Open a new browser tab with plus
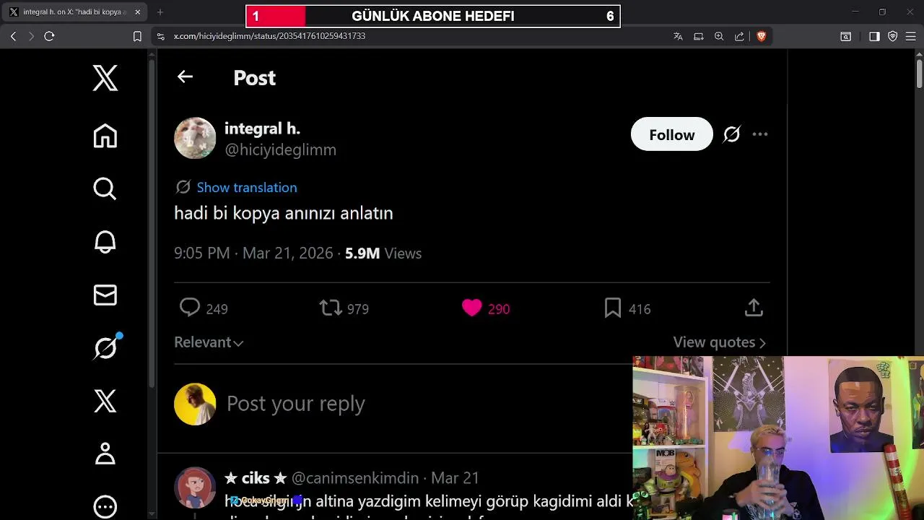The height and width of the screenshot is (520, 924). 160,12
